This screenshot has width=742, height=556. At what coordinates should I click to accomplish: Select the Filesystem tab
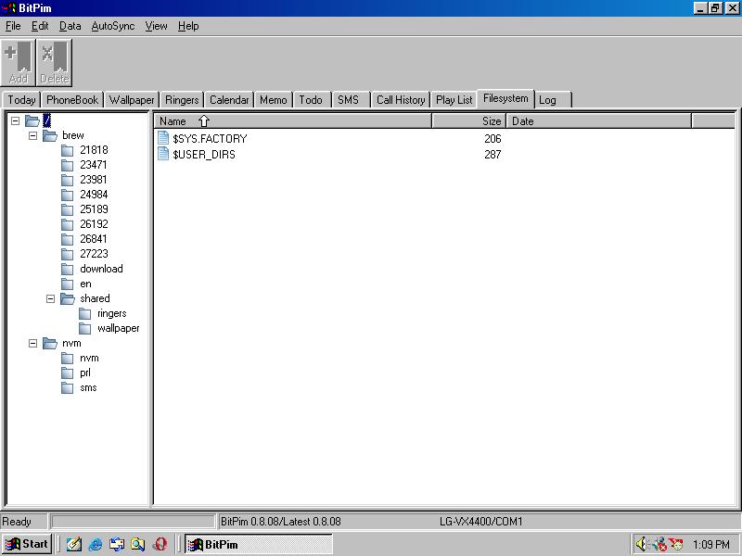point(505,98)
